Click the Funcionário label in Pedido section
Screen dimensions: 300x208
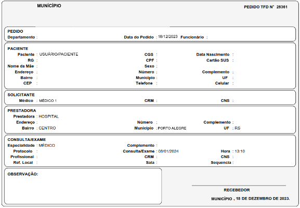click(192, 37)
